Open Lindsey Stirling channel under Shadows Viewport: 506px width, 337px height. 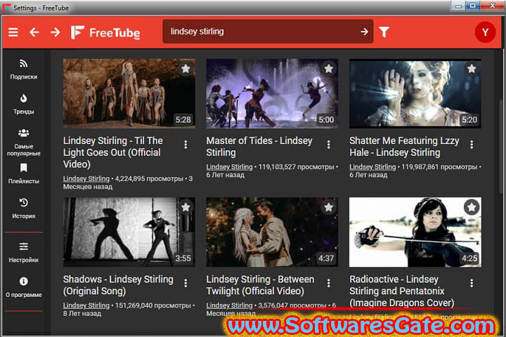(x=86, y=305)
